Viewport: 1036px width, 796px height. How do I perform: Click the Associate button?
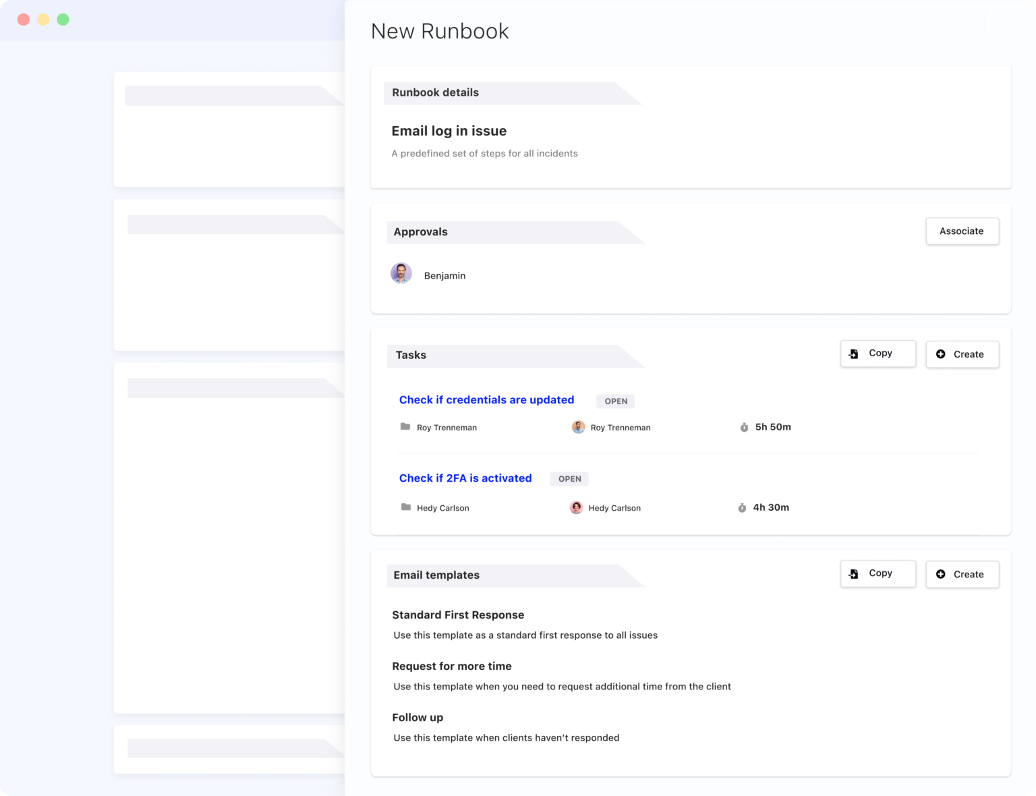click(x=962, y=231)
